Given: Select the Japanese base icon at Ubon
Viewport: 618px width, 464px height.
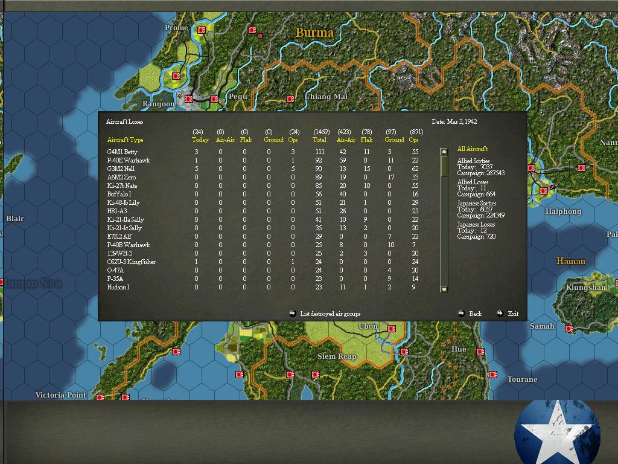Looking at the screenshot, I should (391, 328).
